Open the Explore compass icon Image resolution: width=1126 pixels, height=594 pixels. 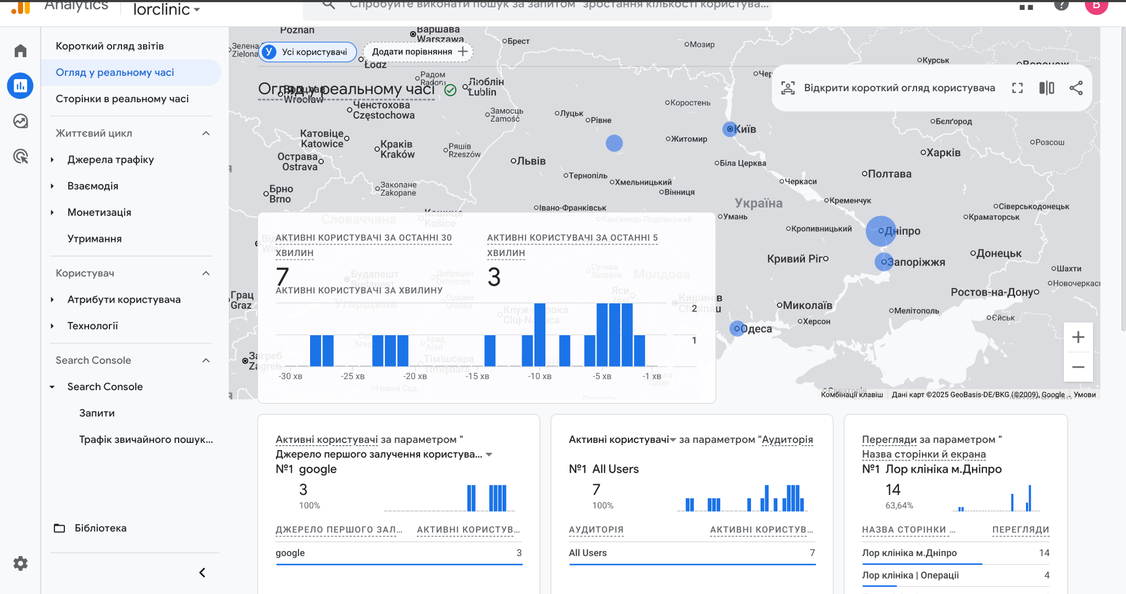[x=20, y=121]
